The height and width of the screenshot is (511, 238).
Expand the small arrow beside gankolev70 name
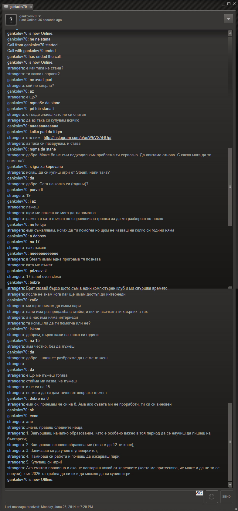[40, 16]
